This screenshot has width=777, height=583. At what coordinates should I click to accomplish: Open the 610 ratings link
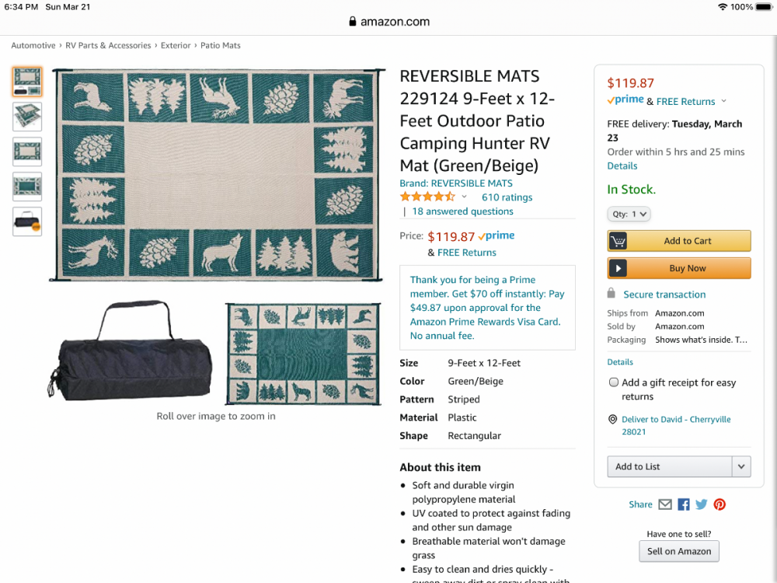(507, 197)
